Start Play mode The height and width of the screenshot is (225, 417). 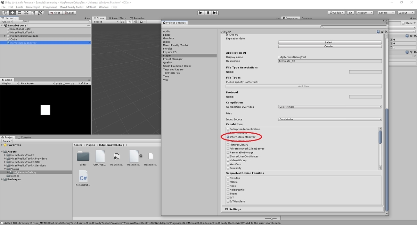[x=201, y=13]
